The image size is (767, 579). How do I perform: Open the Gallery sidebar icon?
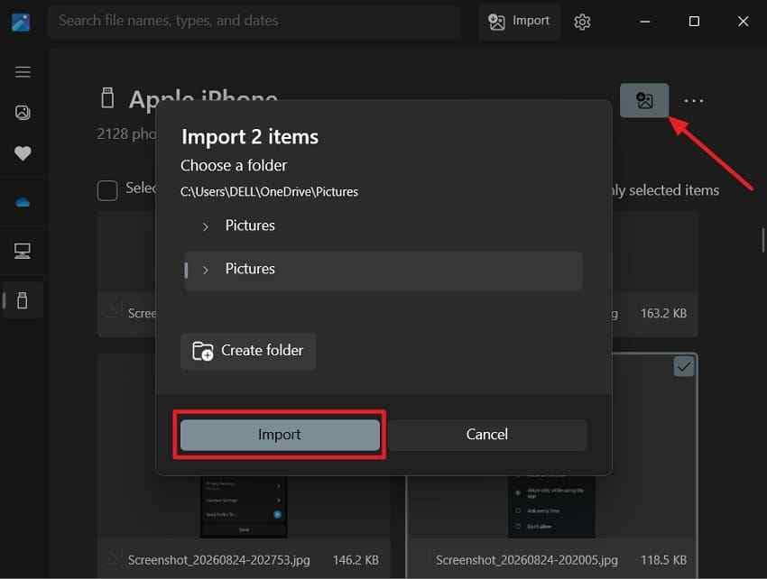click(x=23, y=113)
